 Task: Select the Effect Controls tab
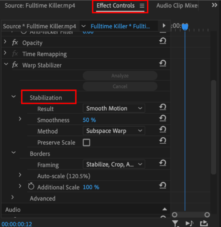(116, 6)
